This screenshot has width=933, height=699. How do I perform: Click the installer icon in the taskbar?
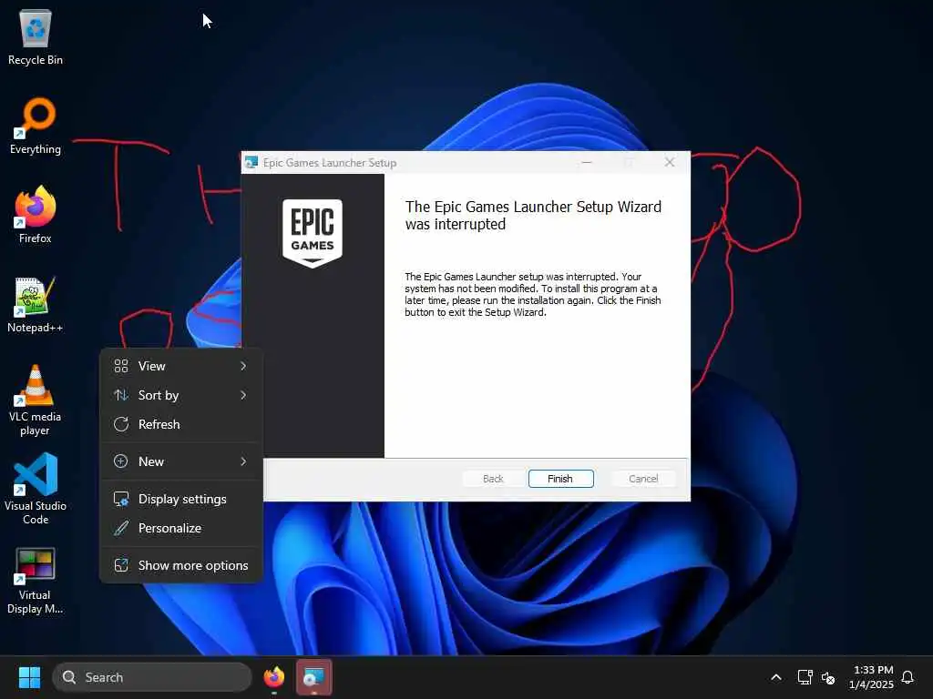(313, 677)
